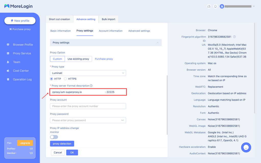This screenshot has height=163, width=261.
Task: Toggle proxy password visibility eye icon
Action: [x=123, y=120]
